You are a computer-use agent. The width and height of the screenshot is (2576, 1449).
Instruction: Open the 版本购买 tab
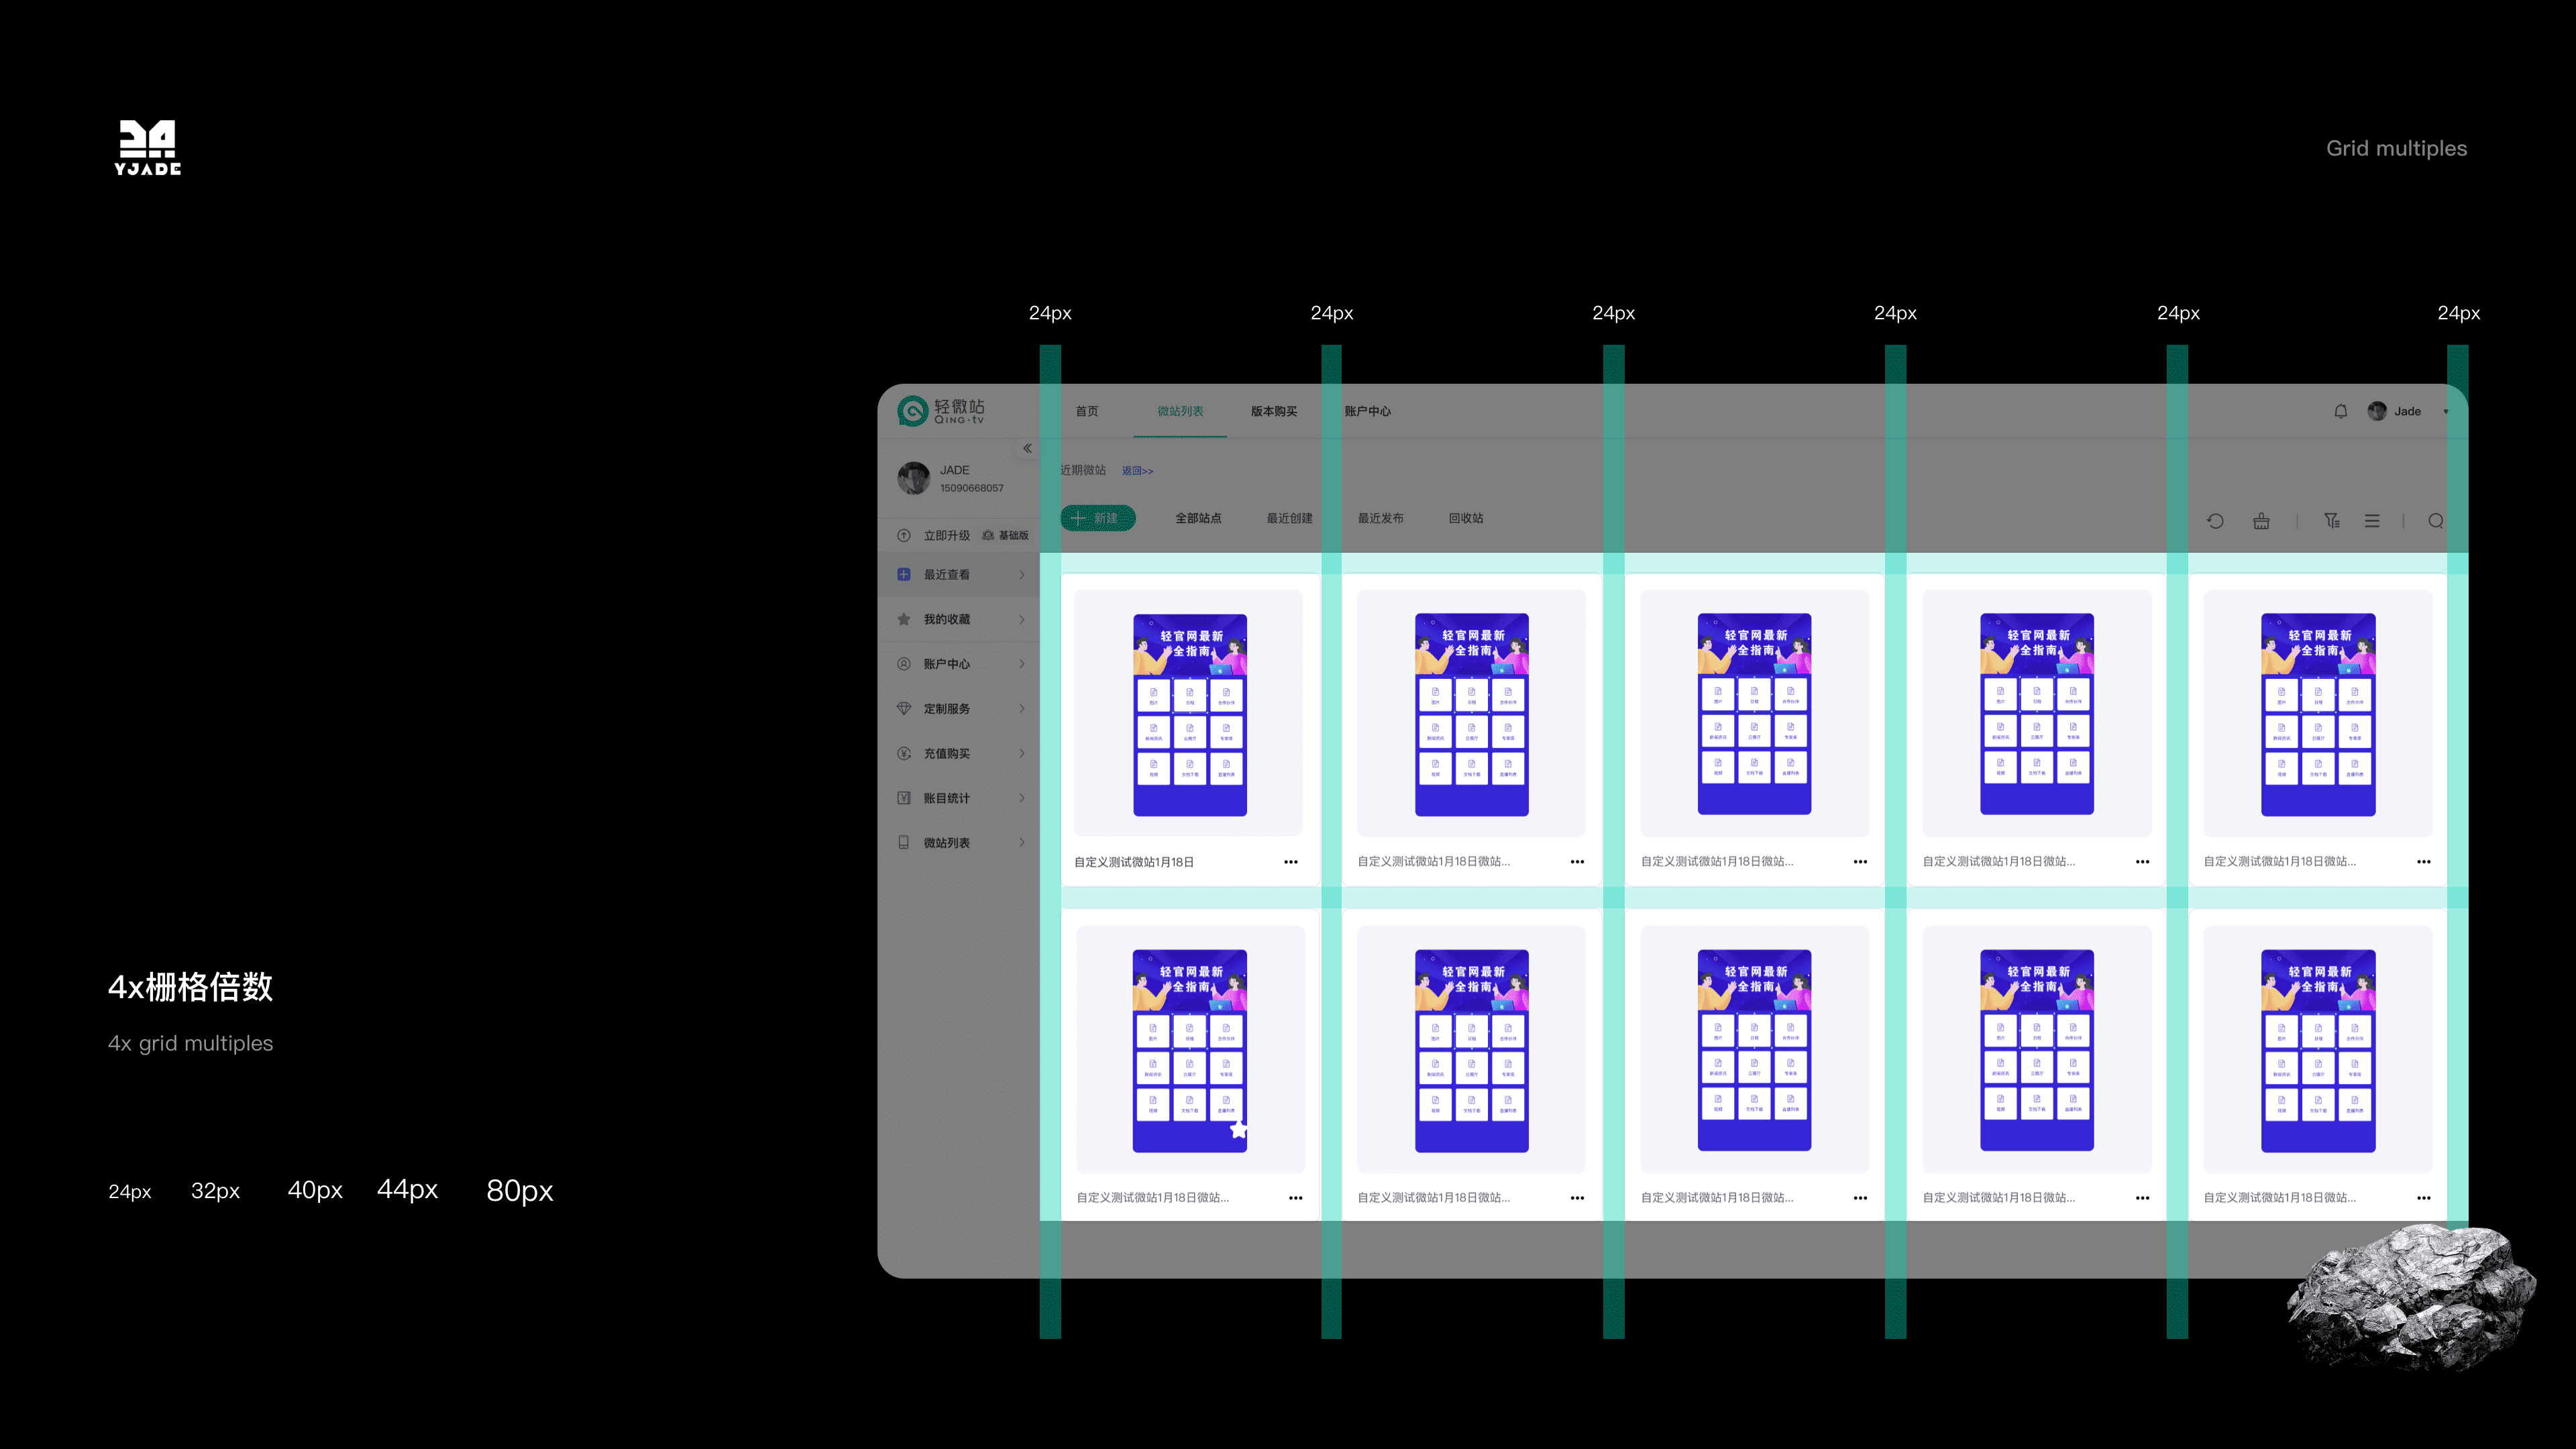point(1274,412)
